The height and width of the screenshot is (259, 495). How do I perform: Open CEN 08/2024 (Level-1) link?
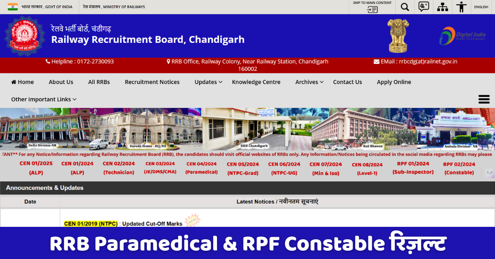(367, 169)
